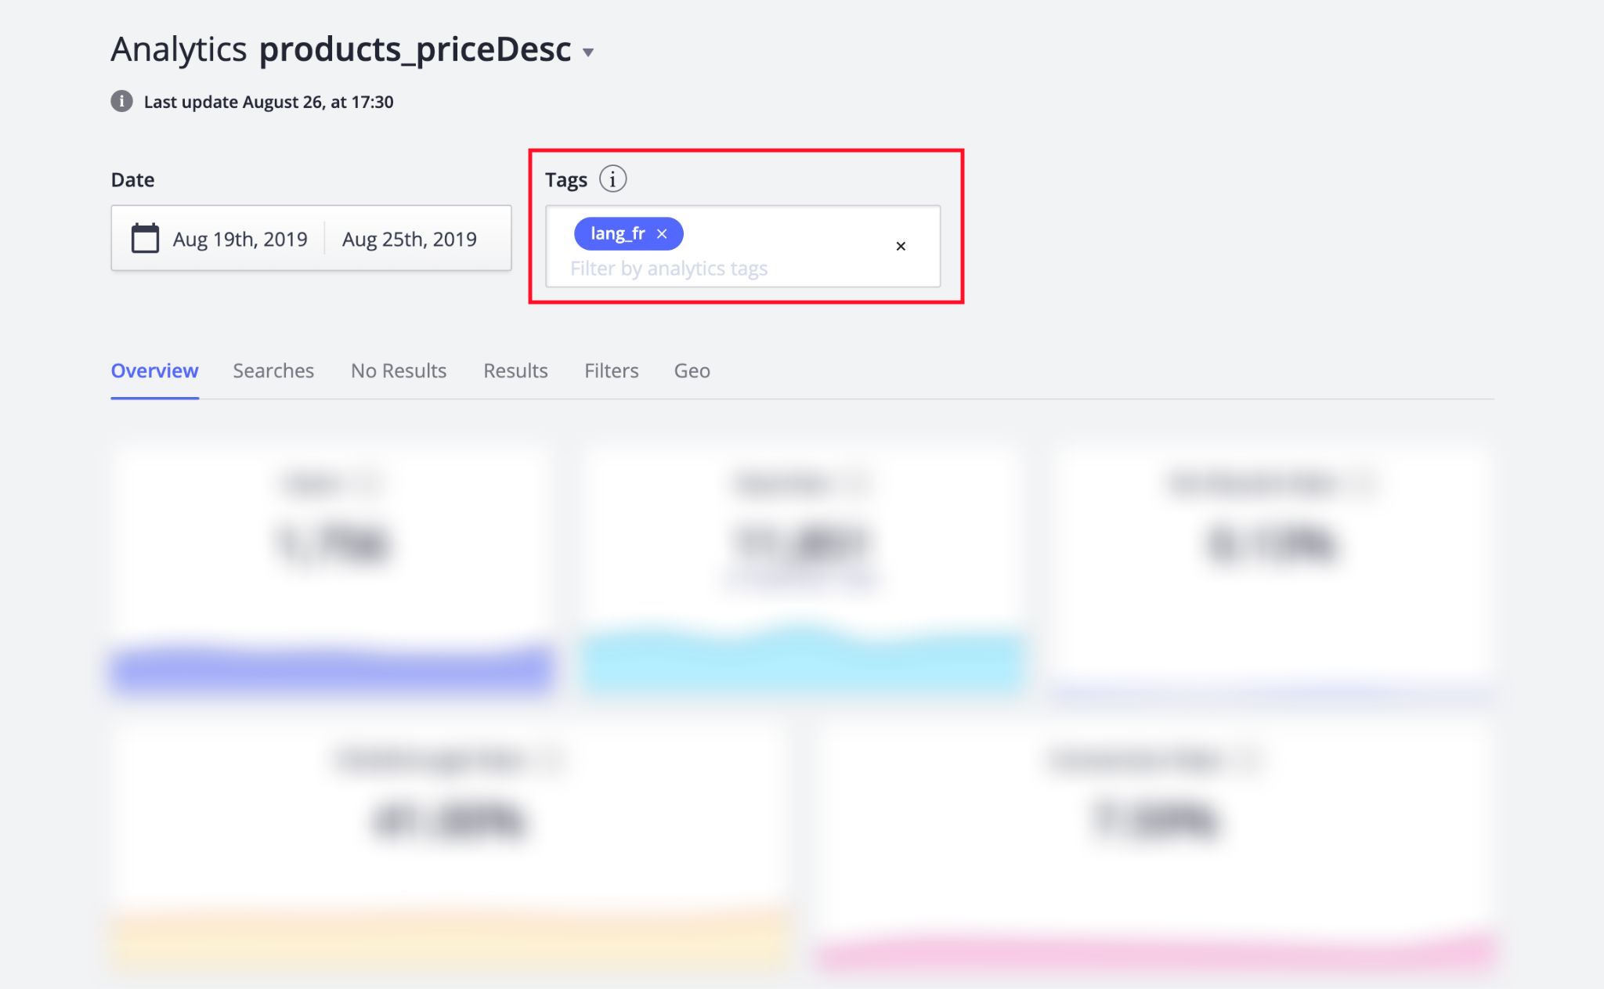The height and width of the screenshot is (989, 1604).
Task: Remove the lang_fr tag filter
Action: coord(663,233)
